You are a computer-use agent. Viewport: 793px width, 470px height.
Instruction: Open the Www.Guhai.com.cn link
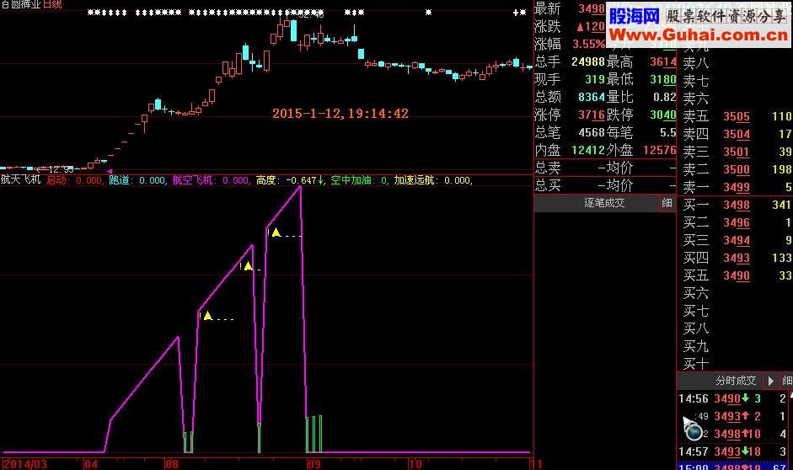pyautogui.click(x=699, y=35)
